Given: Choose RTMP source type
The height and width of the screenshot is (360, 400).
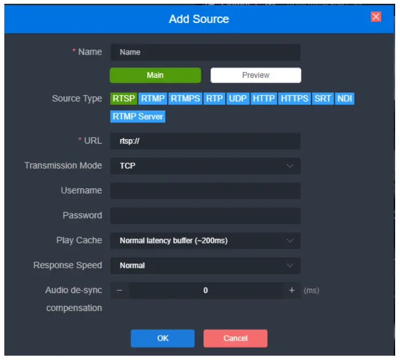Looking at the screenshot, I should [x=153, y=98].
